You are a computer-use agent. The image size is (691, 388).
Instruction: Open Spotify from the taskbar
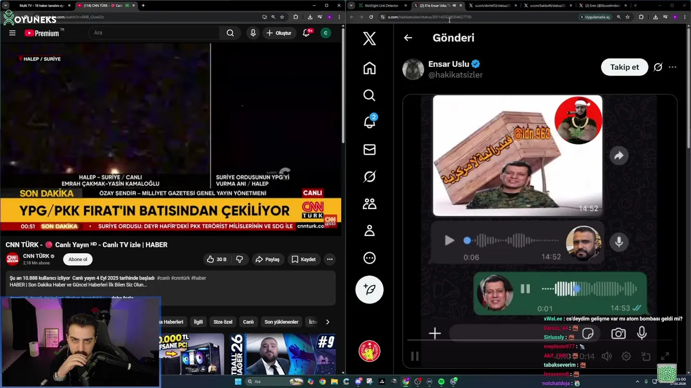click(x=441, y=382)
